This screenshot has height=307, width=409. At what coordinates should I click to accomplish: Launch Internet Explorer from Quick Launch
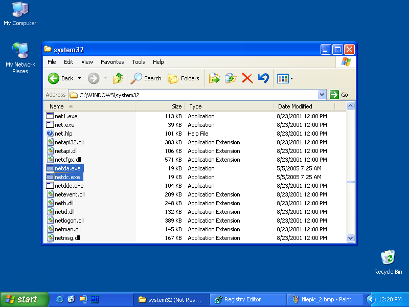tap(59, 299)
